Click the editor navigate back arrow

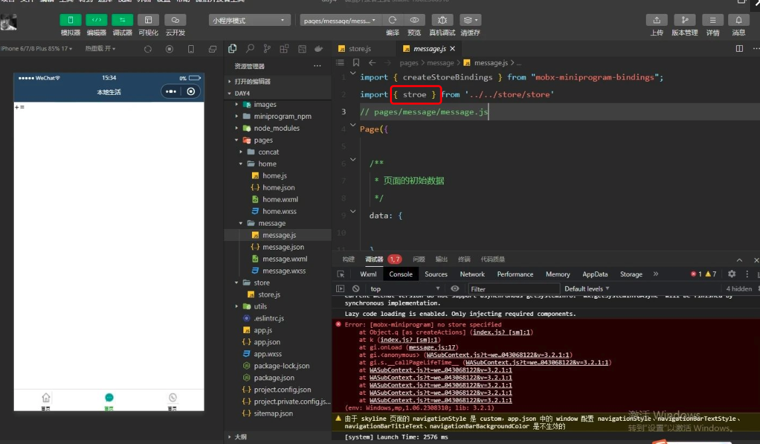[x=372, y=62]
